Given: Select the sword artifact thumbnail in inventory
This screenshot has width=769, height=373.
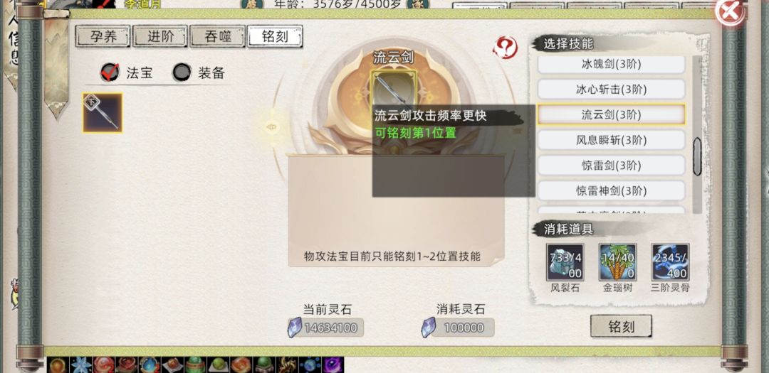Looking at the screenshot, I should (x=103, y=113).
